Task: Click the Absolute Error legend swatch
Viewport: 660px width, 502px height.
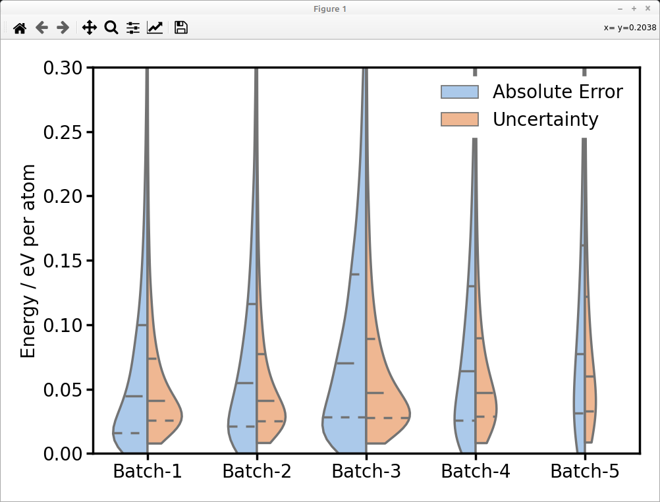Action: (461, 92)
